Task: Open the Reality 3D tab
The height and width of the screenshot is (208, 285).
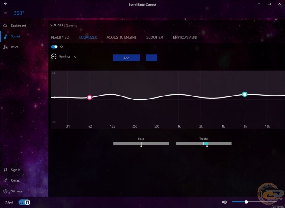Action: [60, 37]
